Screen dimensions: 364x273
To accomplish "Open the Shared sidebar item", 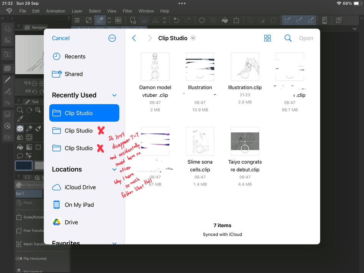I will tap(74, 74).
